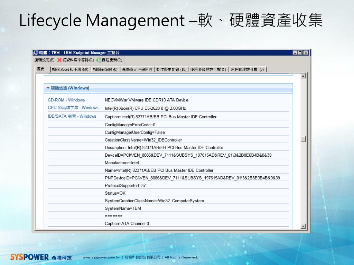Open the 角色管理許可權 (0) tab
354x265 pixels.
(x=247, y=69)
